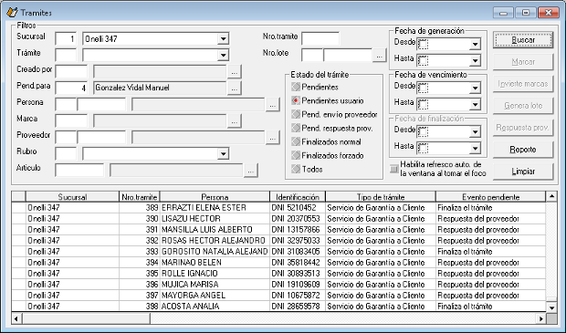Toggle Fecha de generación Desde date checkbox
Image resolution: width=566 pixels, height=333 pixels.
click(423, 45)
